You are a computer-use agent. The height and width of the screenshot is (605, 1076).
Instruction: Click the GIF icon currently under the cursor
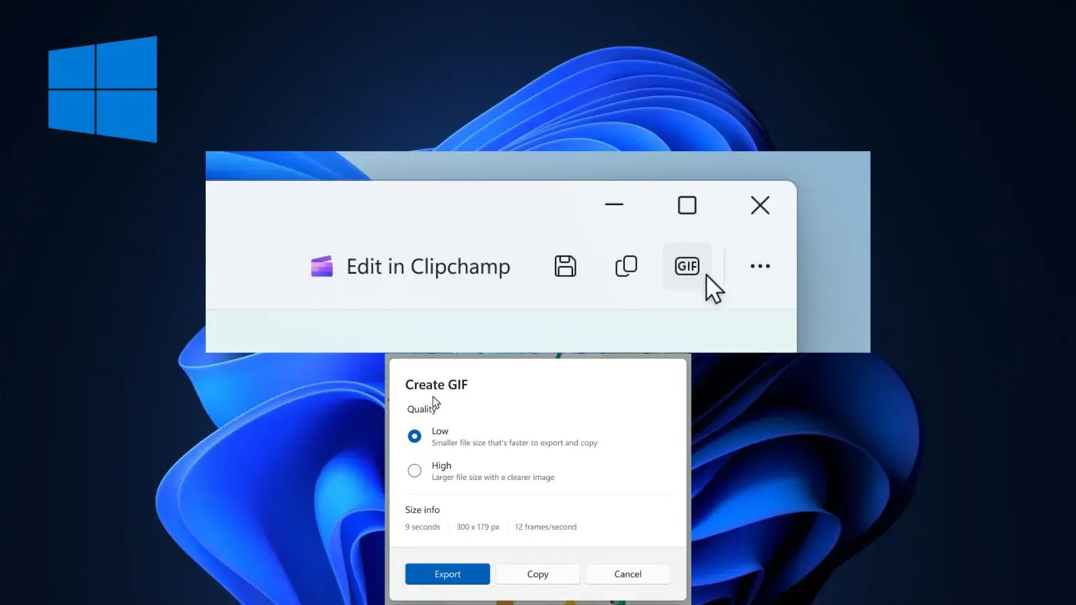(686, 266)
